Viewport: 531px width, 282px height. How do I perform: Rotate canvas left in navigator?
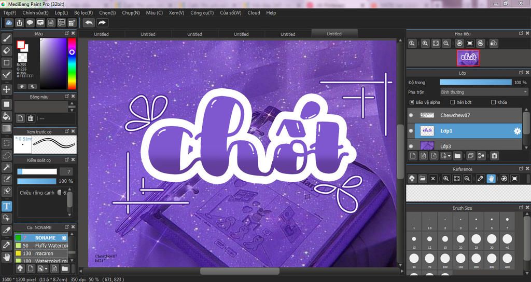coord(459,43)
